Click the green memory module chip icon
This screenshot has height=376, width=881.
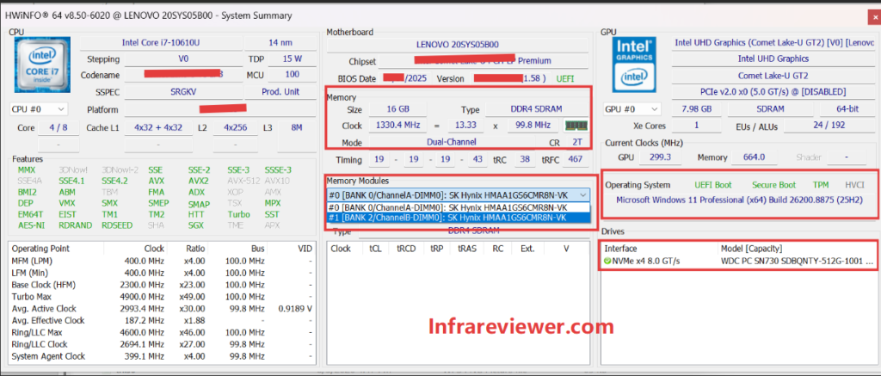(576, 126)
